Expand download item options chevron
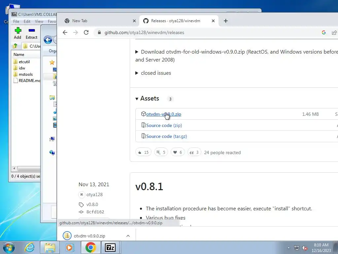The height and width of the screenshot is (254, 338). 128,236
